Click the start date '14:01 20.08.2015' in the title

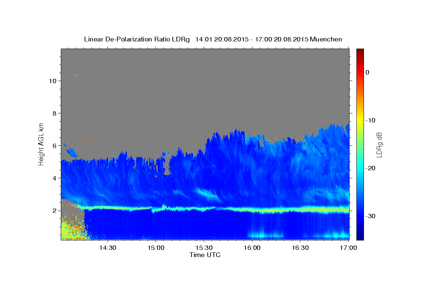(222, 39)
